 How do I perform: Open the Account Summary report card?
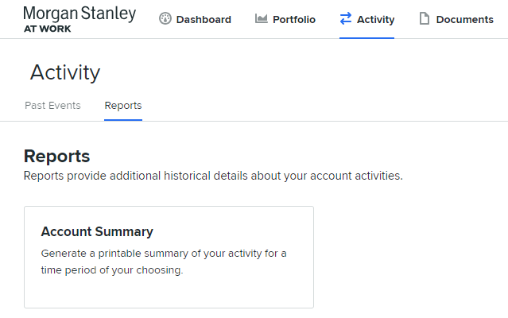tap(169, 256)
